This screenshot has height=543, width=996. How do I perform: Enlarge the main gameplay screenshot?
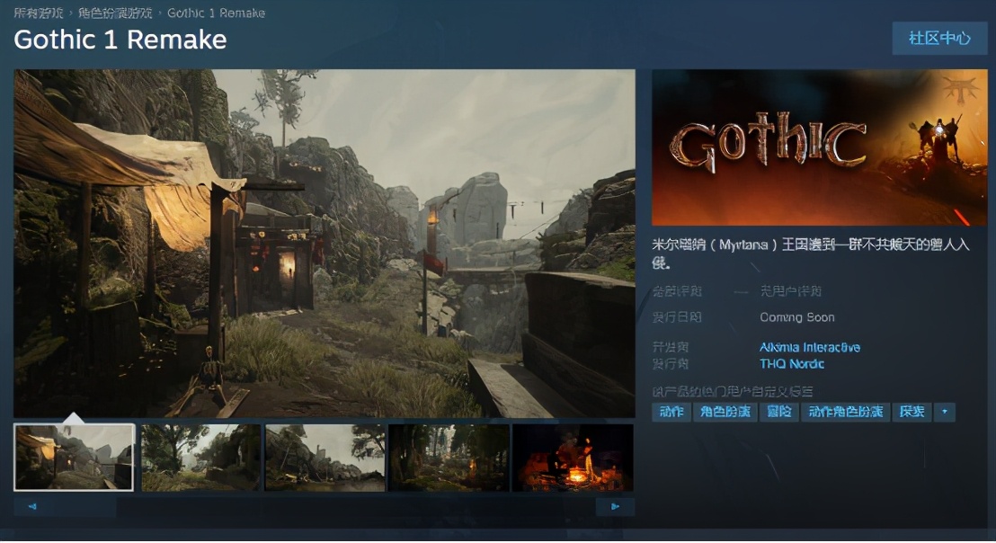(x=325, y=244)
